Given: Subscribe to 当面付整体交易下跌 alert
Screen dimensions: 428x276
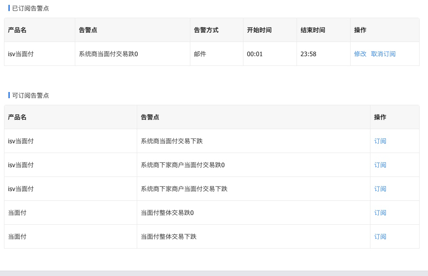Looking at the screenshot, I should (380, 237).
